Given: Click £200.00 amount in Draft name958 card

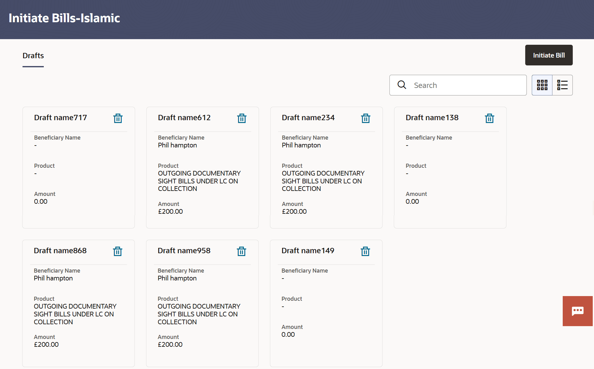Looking at the screenshot, I should pyautogui.click(x=170, y=345).
